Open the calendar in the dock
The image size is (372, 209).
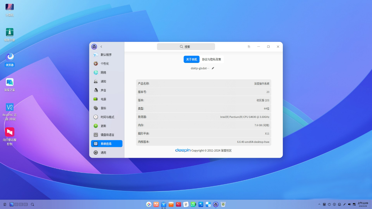tap(186, 204)
